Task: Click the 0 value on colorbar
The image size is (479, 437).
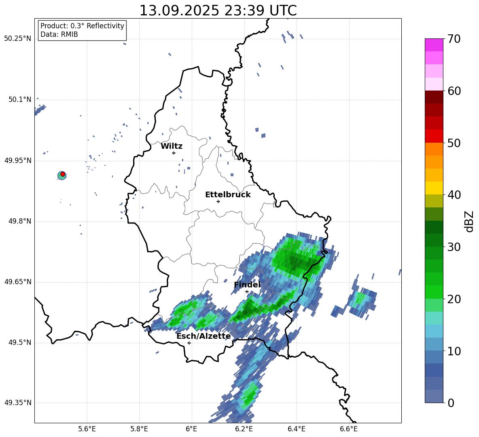Action: [451, 403]
